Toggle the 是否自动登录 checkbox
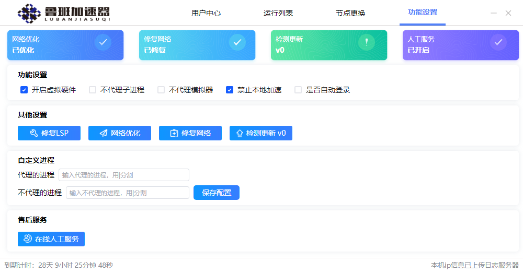 [x=298, y=90]
